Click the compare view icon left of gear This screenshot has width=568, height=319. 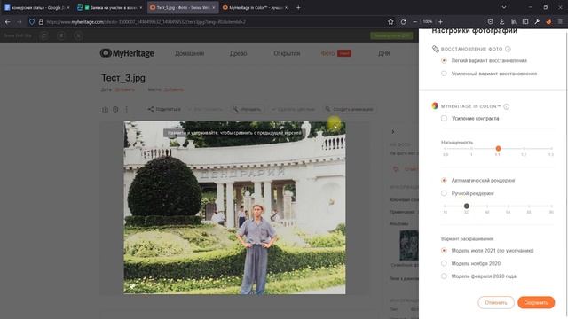(x=105, y=109)
